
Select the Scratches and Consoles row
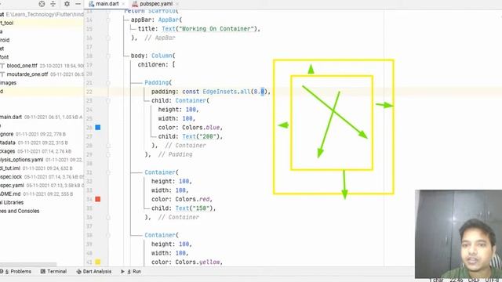click(20, 211)
